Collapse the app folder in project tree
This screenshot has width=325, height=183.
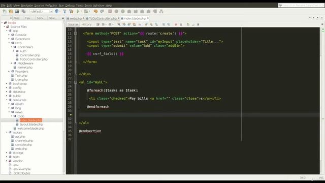tap(7, 30)
